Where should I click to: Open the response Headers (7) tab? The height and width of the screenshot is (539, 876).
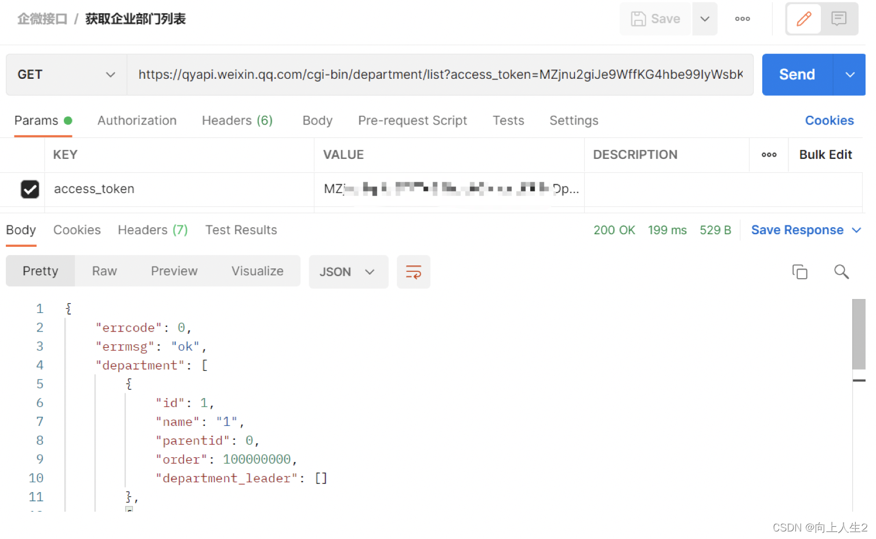click(x=153, y=230)
